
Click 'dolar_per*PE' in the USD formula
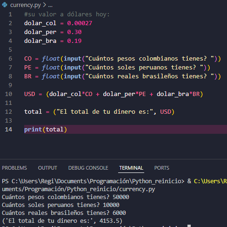tap(124, 94)
